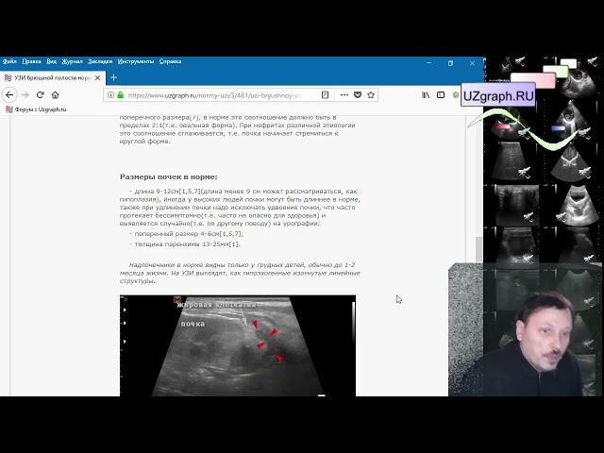The image size is (604, 453).
Task: Open the Журнал menu
Action: coord(73,61)
